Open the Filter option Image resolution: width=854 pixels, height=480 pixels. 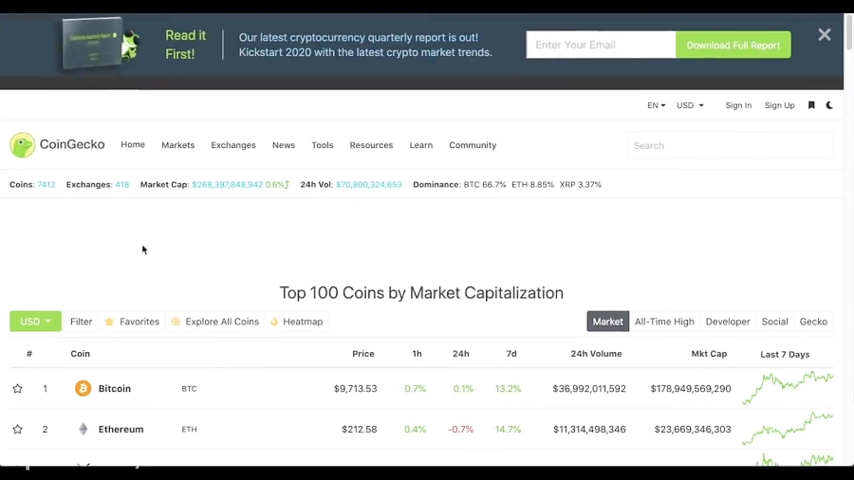(82, 322)
